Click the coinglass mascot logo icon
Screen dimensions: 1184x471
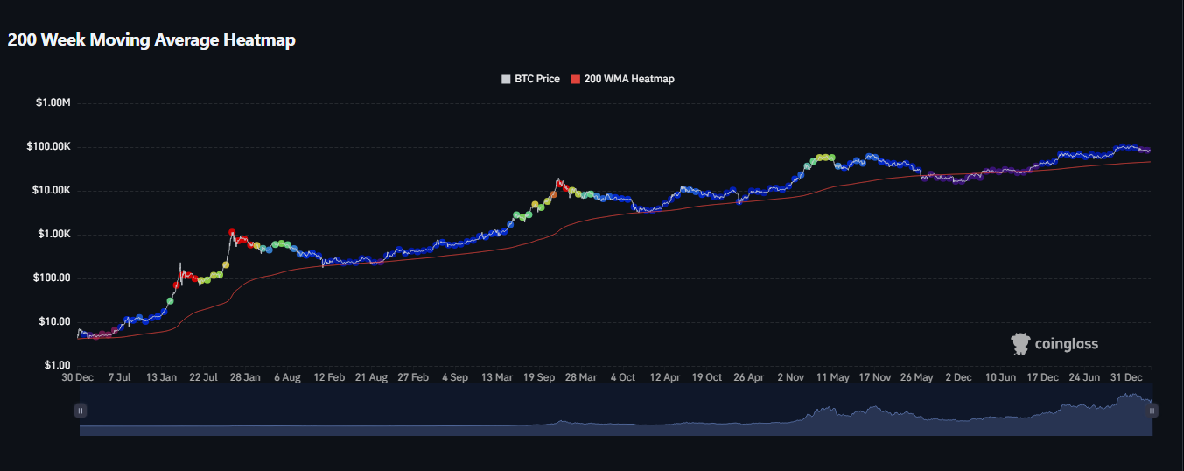click(1020, 344)
